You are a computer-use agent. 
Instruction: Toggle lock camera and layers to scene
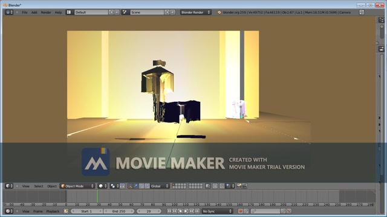click(208, 186)
